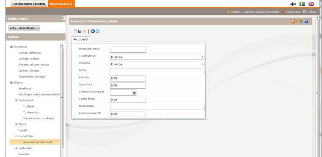Collapse the Ylläpito tree node
The width and height of the screenshot is (322, 157).
11,83
